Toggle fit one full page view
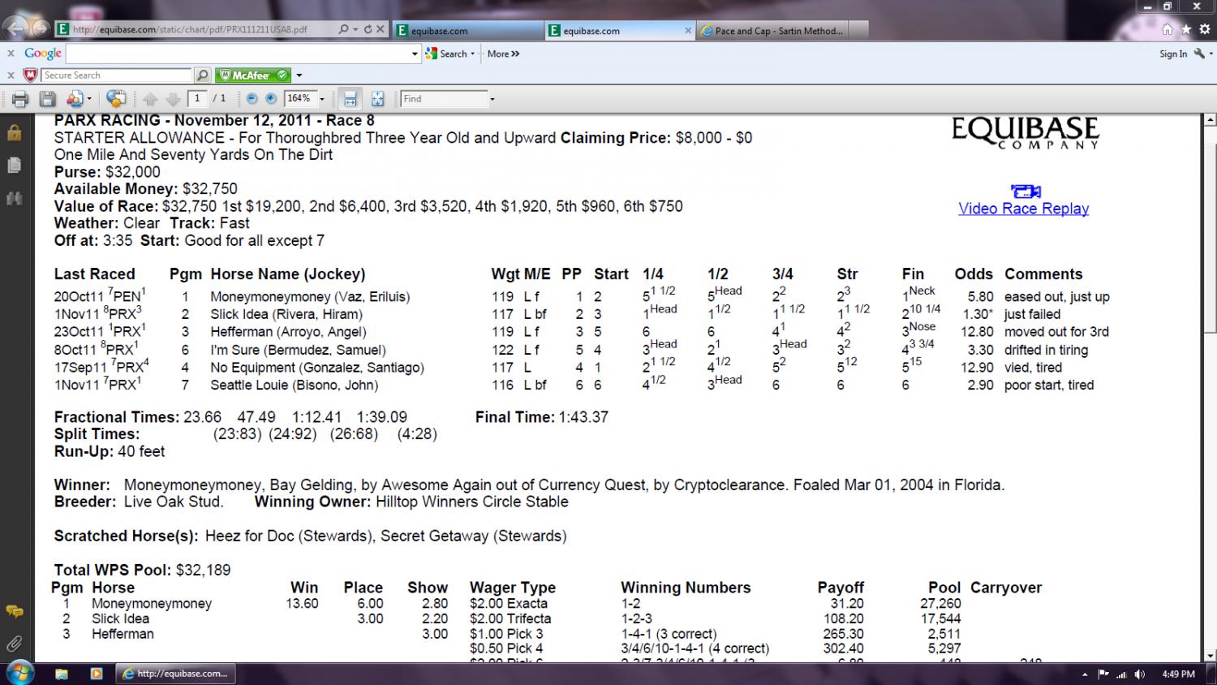 pyautogui.click(x=377, y=99)
